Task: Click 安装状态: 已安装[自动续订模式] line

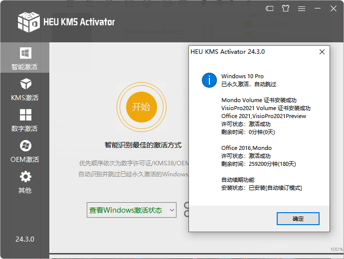Action: 262,188
